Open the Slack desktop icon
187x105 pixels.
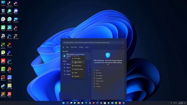[x=3, y=20]
